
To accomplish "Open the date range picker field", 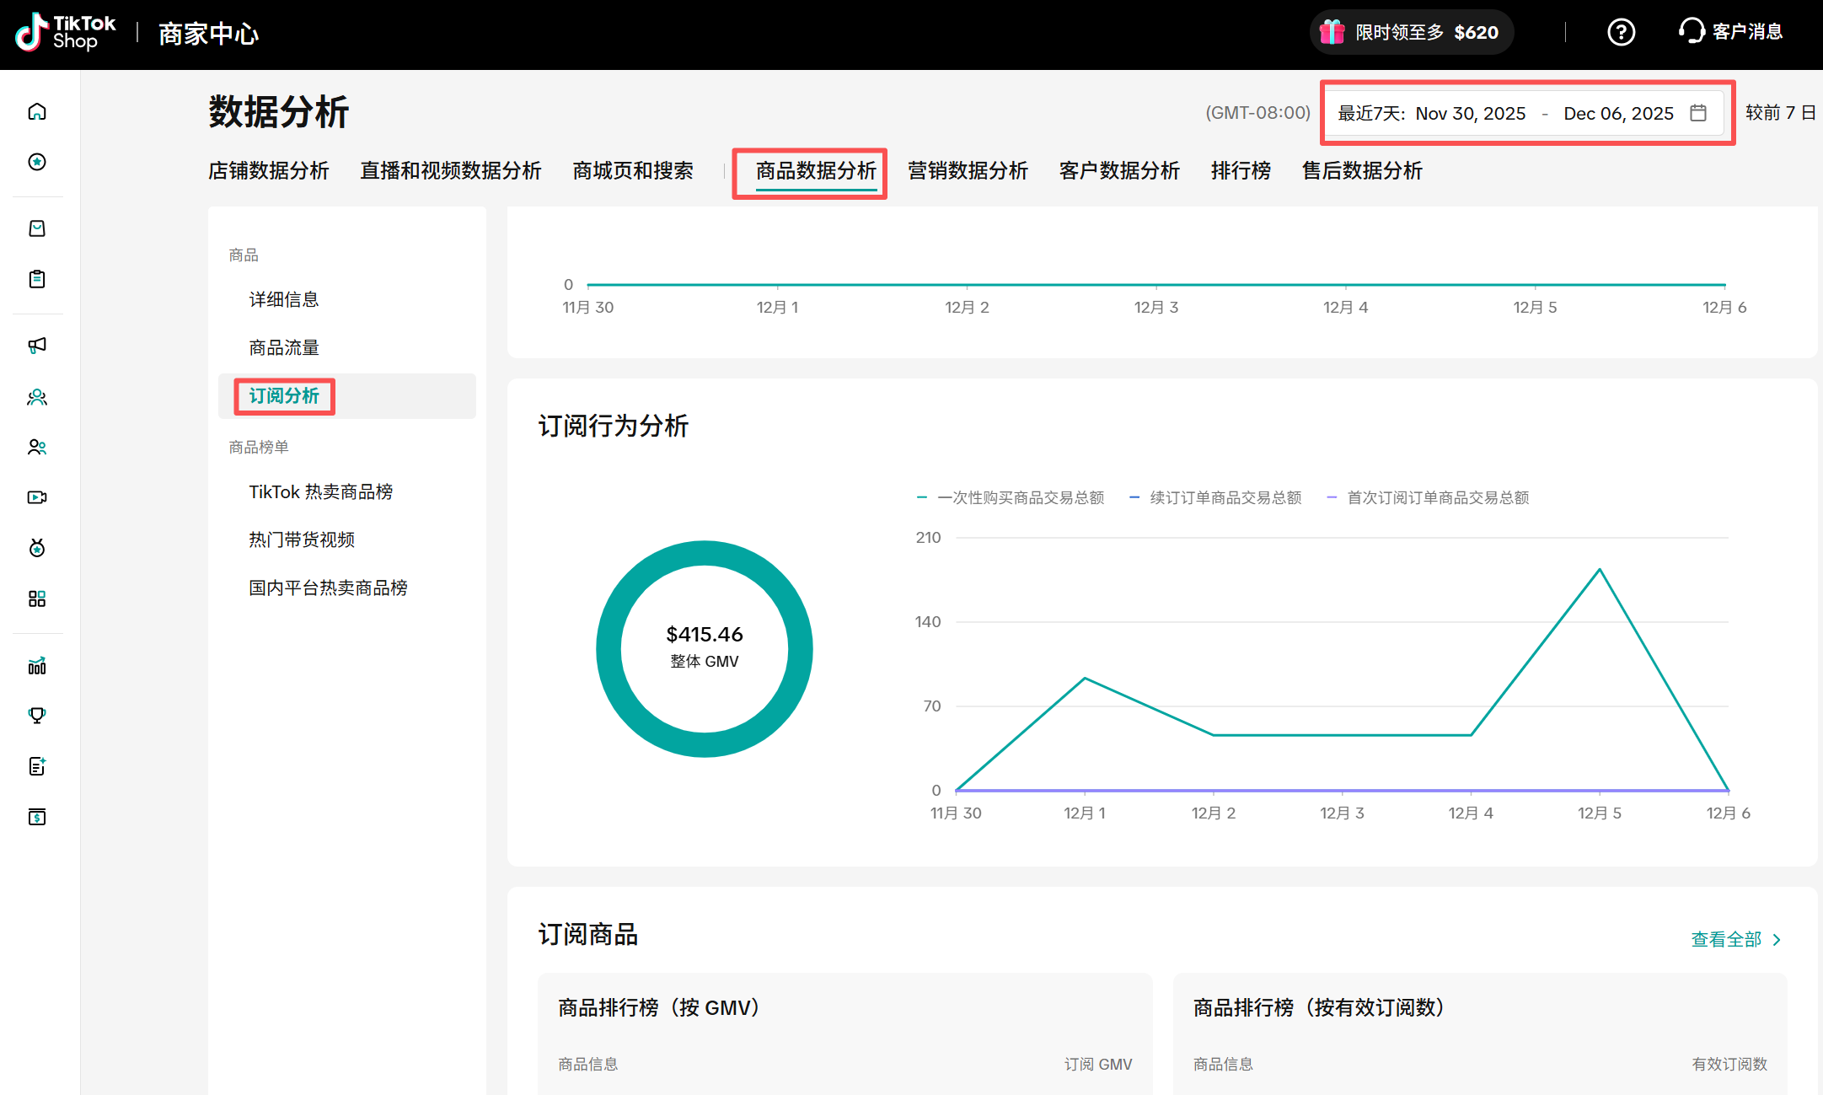I will (x=1525, y=113).
